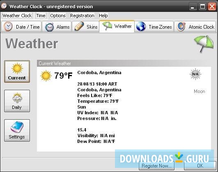Click the 'Moon' label
Image resolution: width=218 pixels, height=172 pixels.
click(200, 91)
